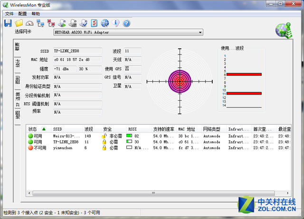Sort list by 支持的速率 column header
Screen dimensions: 304x219
coord(164,129)
